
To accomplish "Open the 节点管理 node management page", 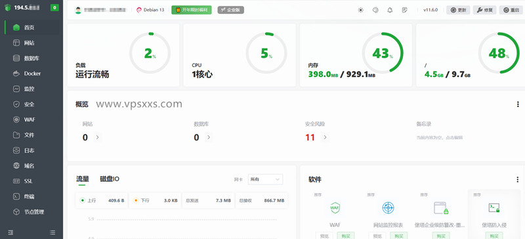I will click(x=31, y=212).
